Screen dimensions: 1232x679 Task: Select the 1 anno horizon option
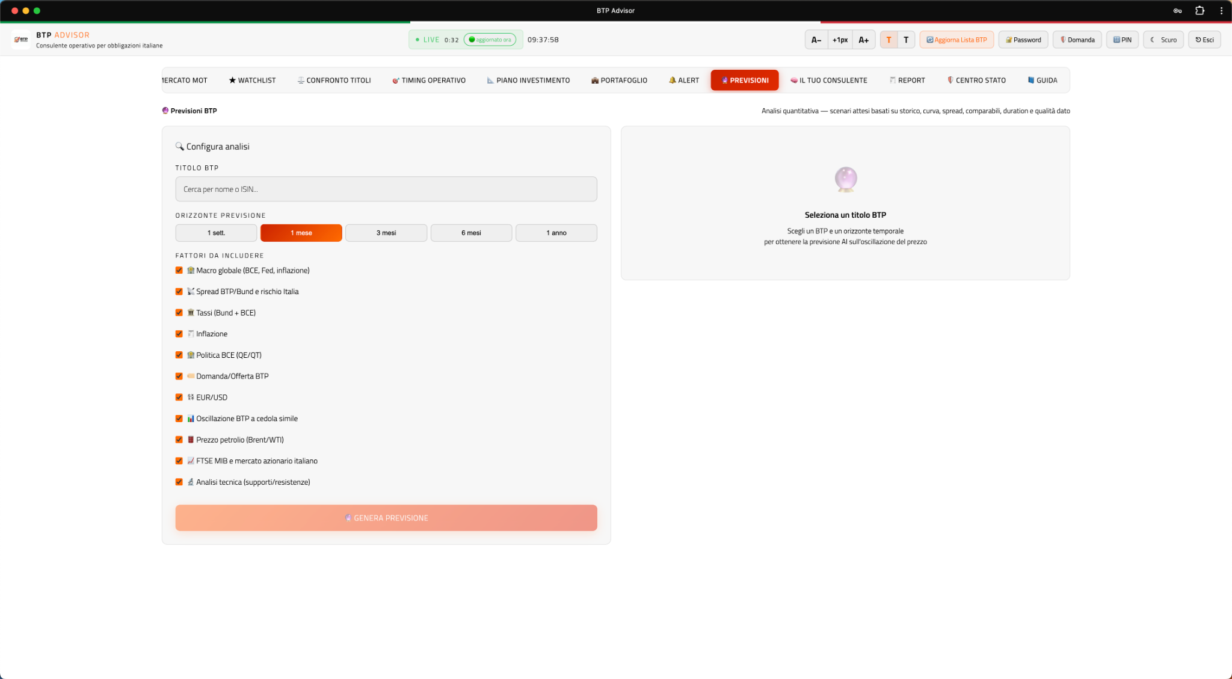(x=556, y=233)
